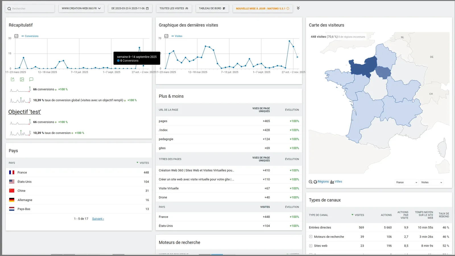Image resolution: width=455 pixels, height=256 pixels.
Task: Toggle Conversions series legend
Action: [30, 36]
